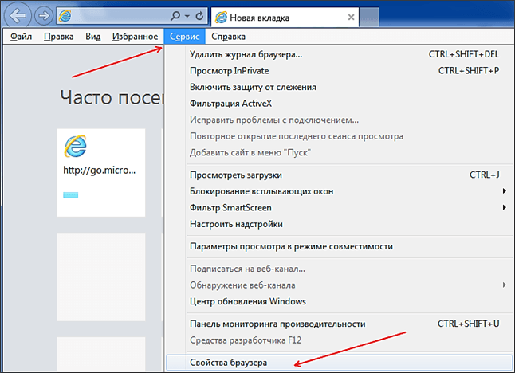The image size is (515, 373).
Task: Open the Файл menu
Action: (x=20, y=36)
